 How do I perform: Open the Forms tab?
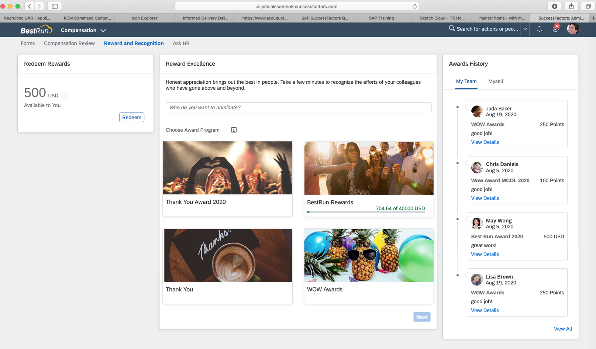click(28, 43)
